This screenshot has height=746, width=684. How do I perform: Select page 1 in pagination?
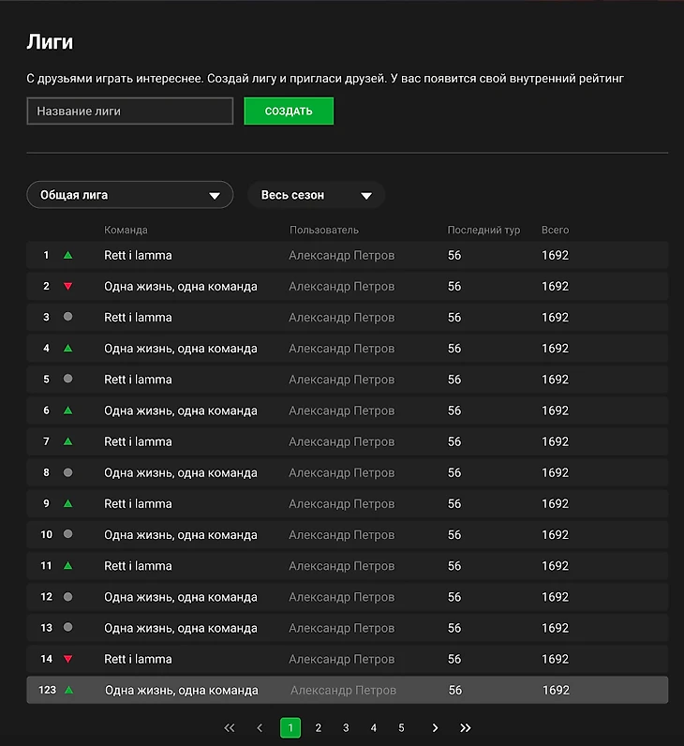(290, 728)
